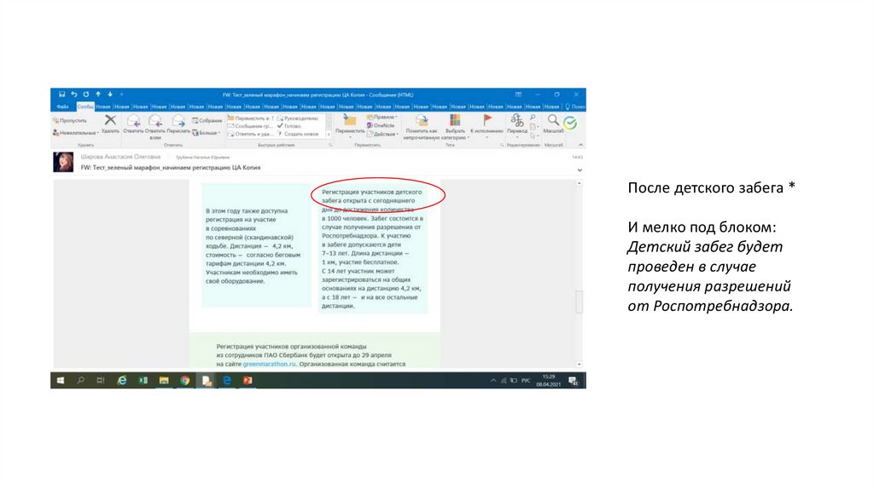Screen dimensions: 874x489
Task: Click the ribbon display options icon
Action: click(518, 95)
